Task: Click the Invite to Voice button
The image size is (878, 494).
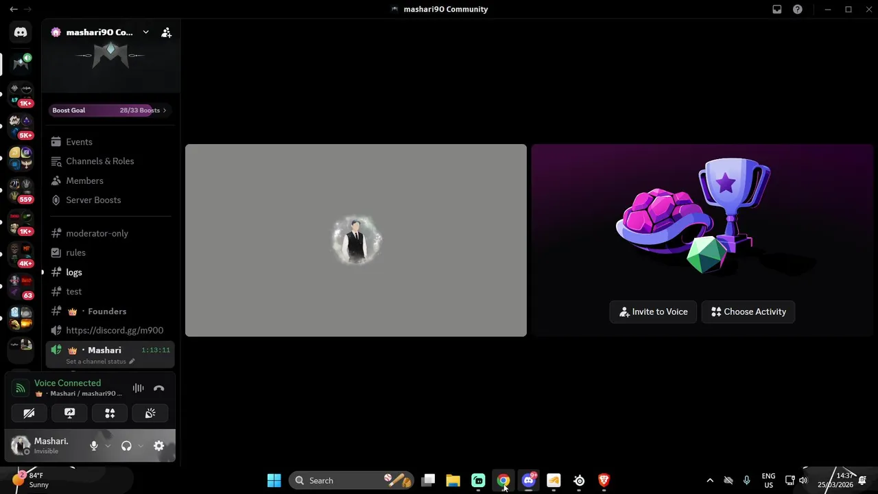Action: pos(653,311)
